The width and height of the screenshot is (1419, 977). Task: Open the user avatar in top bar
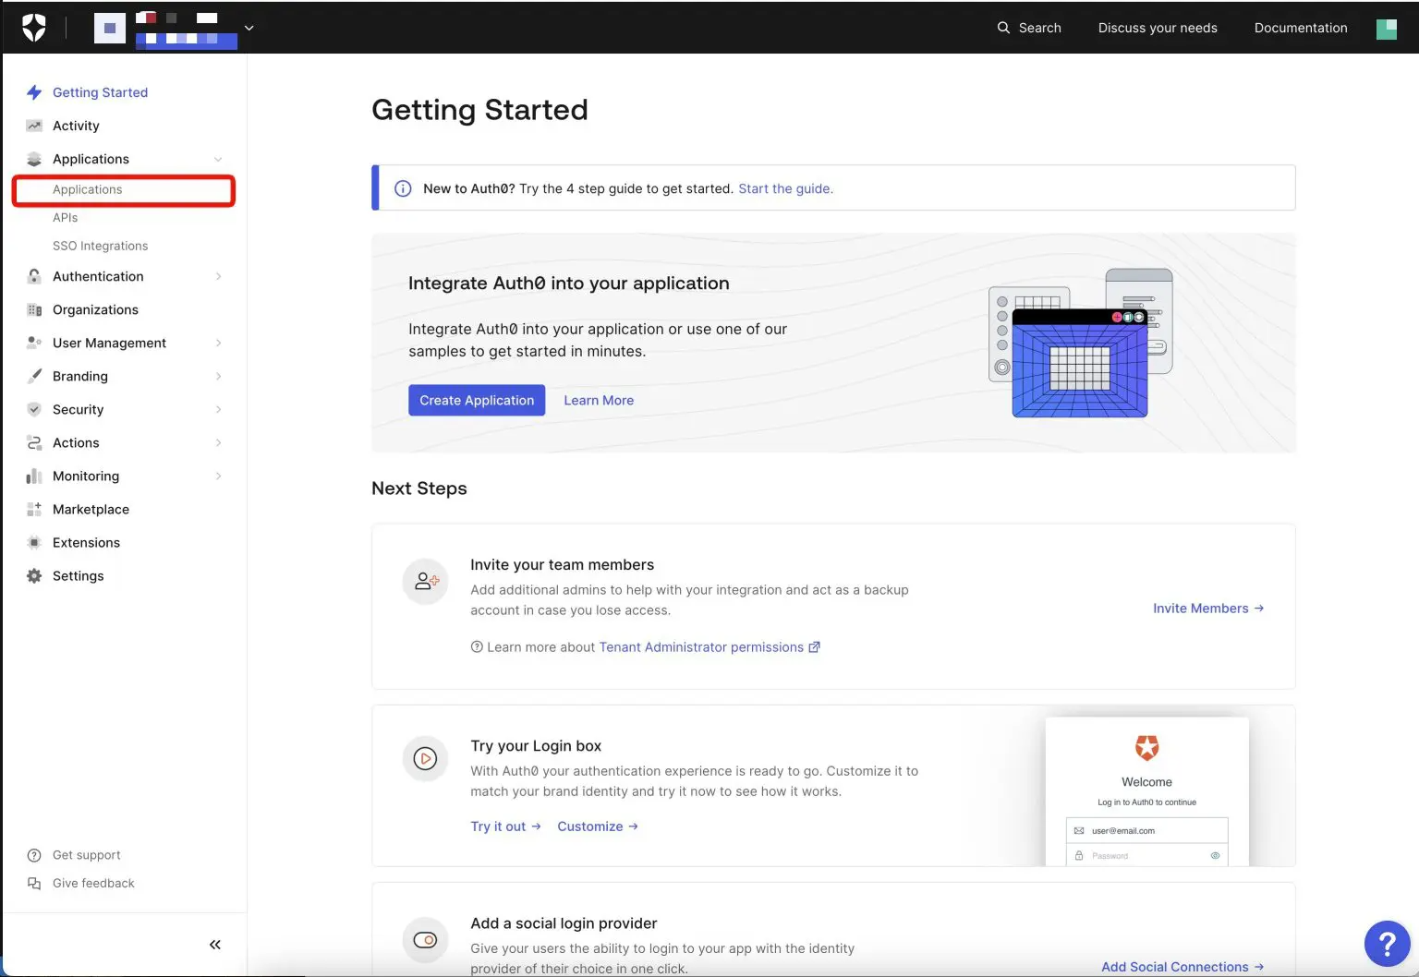pyautogui.click(x=1387, y=29)
